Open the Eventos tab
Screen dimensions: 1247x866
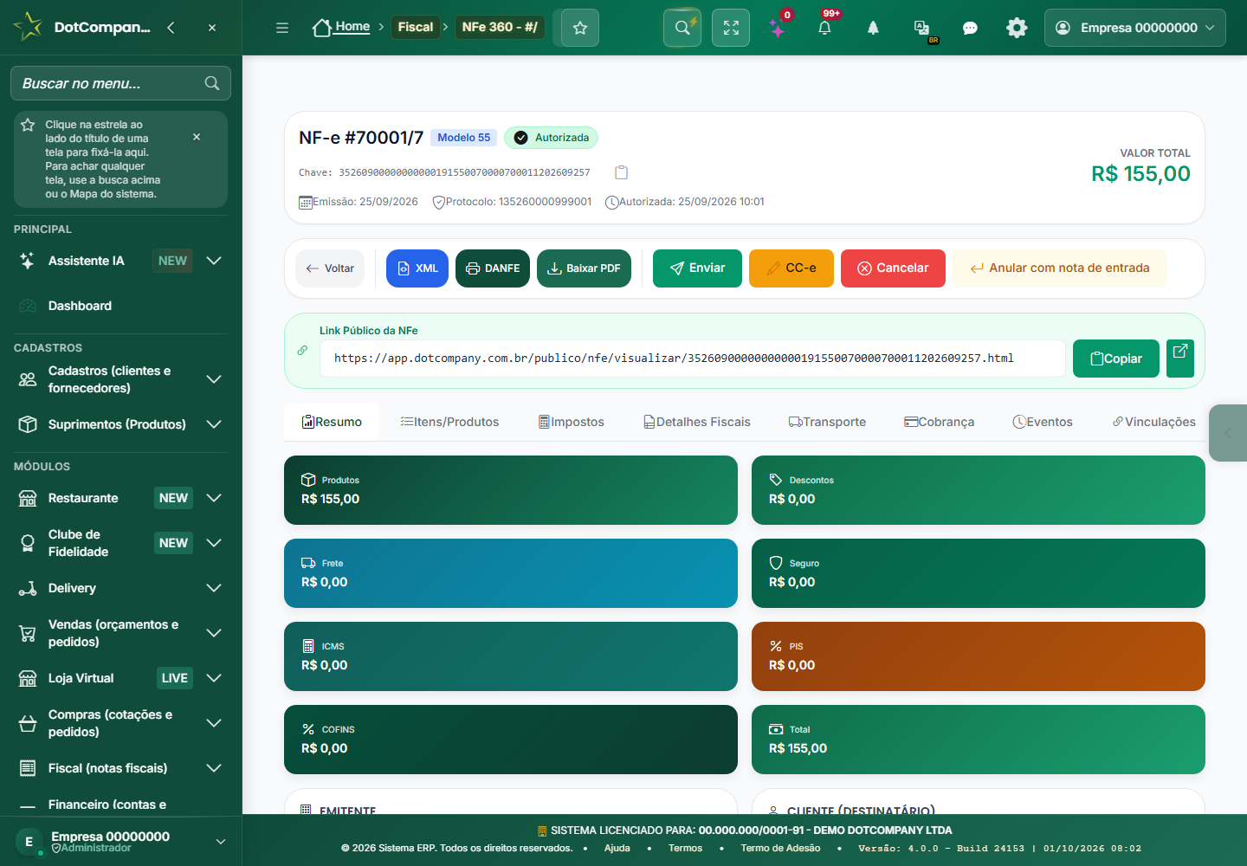[1043, 422]
